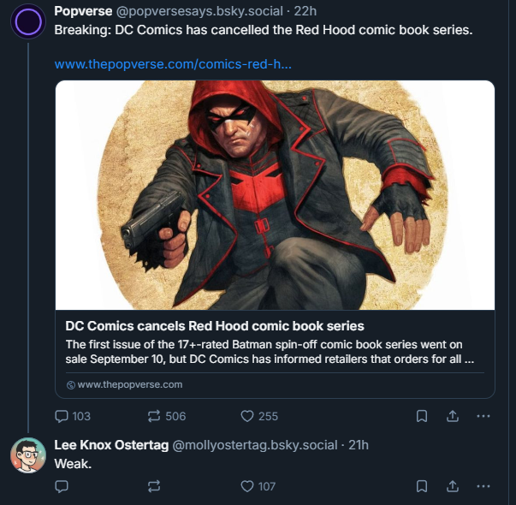
Task: Click the Popverse display name
Action: tap(81, 11)
